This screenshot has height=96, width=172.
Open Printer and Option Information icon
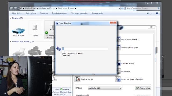coord(118,79)
